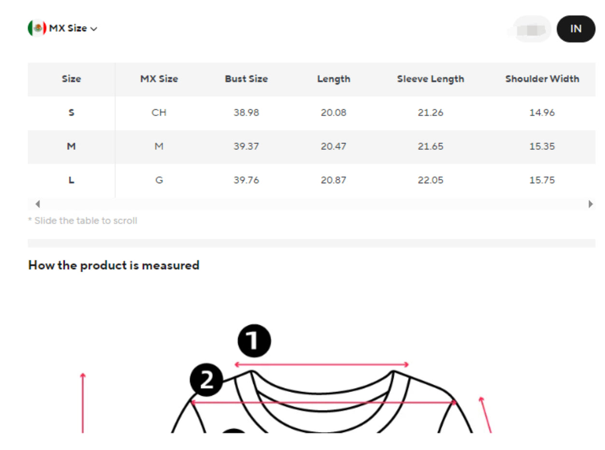Image resolution: width=605 pixels, height=450 pixels.
Task: Click the number 1 marker in the diagram
Action: coord(255,341)
